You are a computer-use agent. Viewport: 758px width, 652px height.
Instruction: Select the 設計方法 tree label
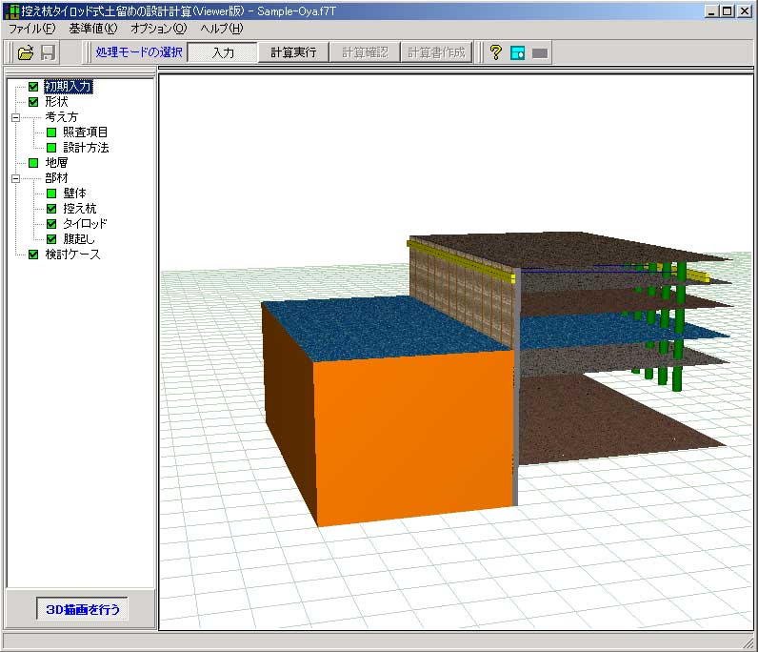pos(86,147)
